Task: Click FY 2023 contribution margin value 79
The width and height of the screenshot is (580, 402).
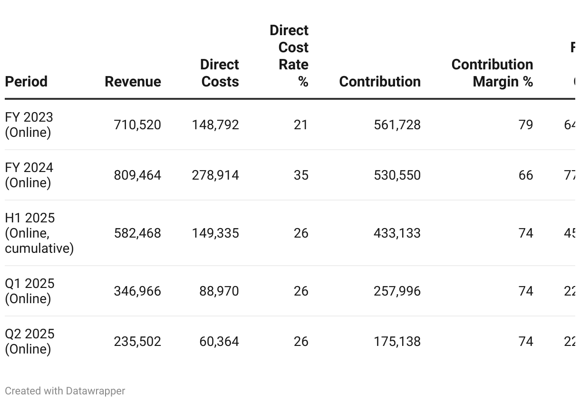Action: [x=525, y=124]
